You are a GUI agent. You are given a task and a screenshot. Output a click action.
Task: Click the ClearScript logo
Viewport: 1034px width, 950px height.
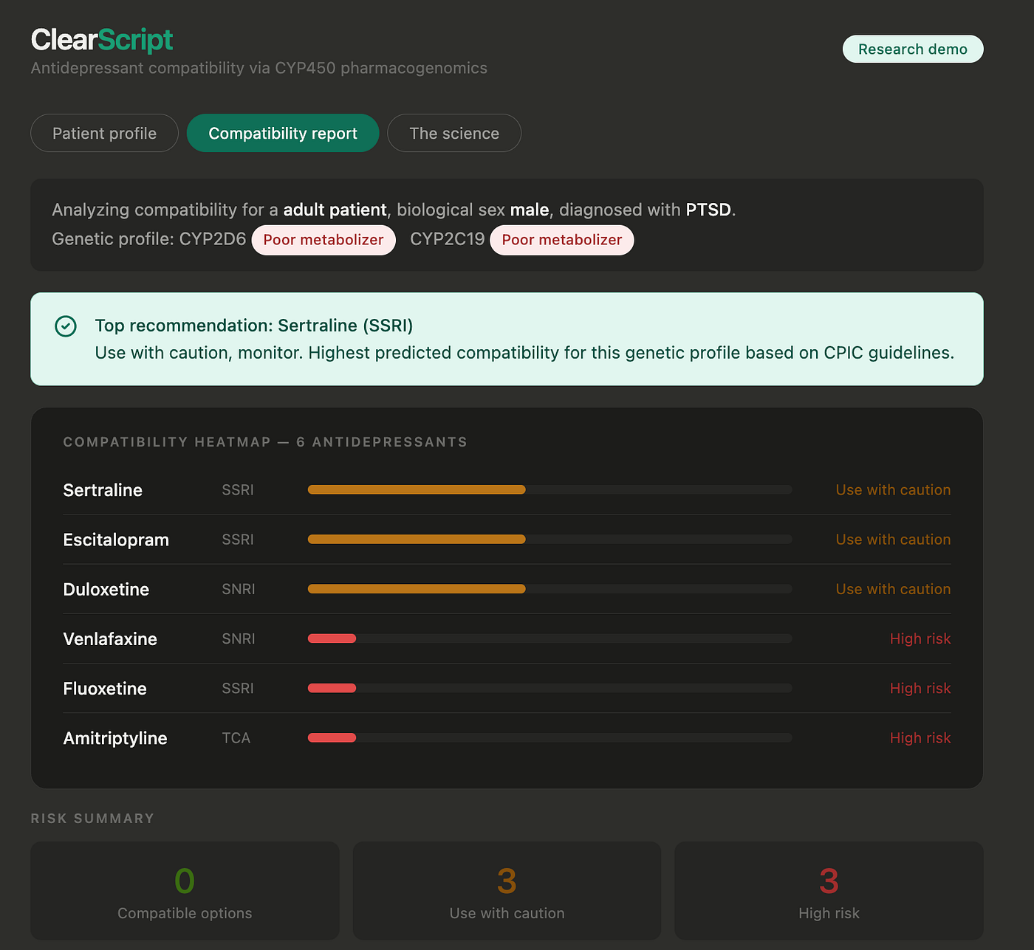[x=102, y=40]
